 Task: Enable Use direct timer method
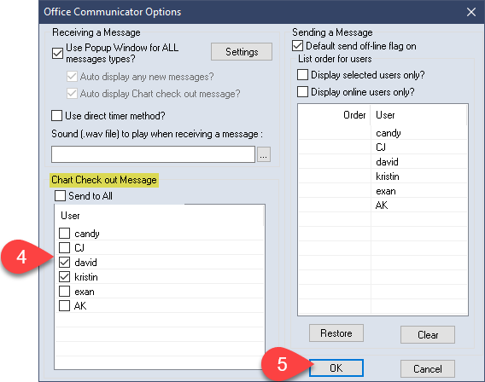(57, 116)
